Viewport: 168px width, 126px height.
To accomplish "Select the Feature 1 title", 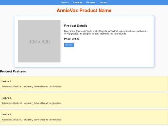I will [x=6, y=81].
